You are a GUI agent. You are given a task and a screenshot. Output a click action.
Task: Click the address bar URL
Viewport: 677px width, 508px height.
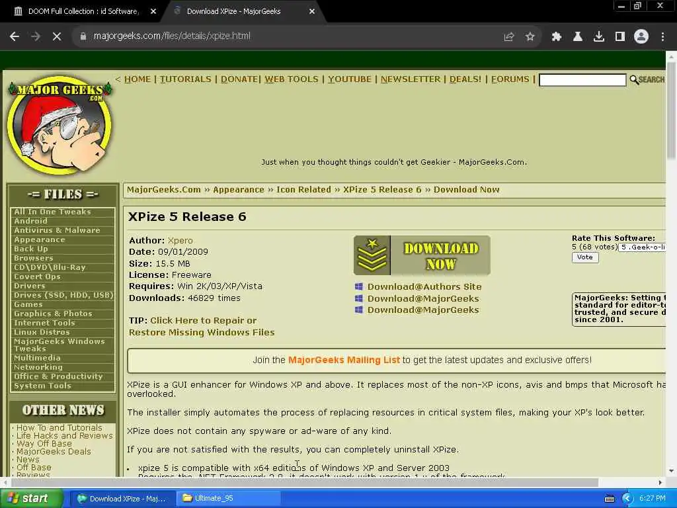click(x=172, y=36)
